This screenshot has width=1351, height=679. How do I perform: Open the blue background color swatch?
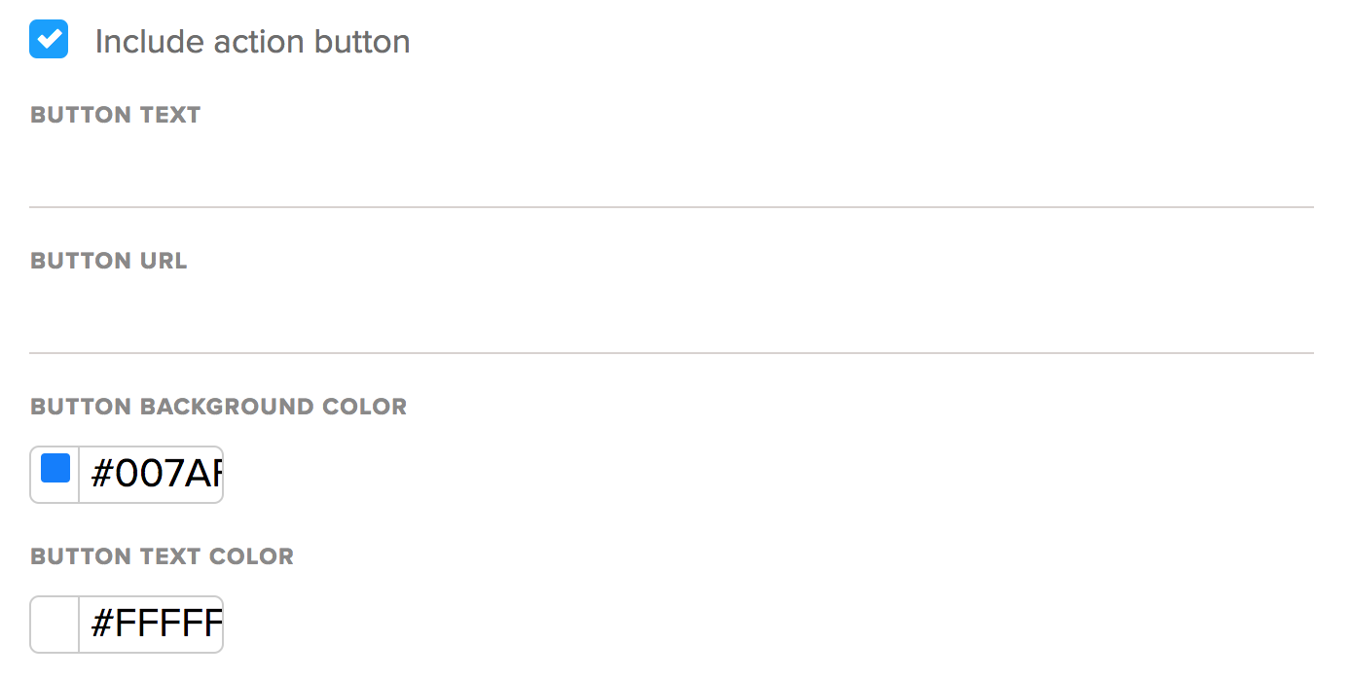pyautogui.click(x=55, y=469)
